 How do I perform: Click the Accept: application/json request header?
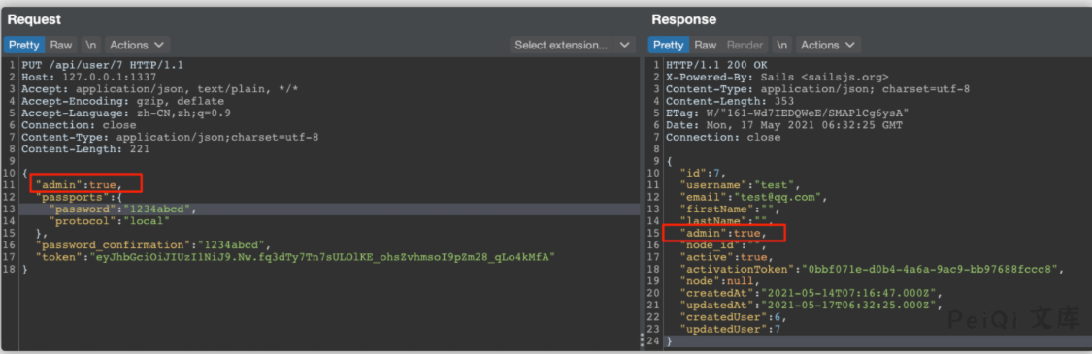coord(160,89)
